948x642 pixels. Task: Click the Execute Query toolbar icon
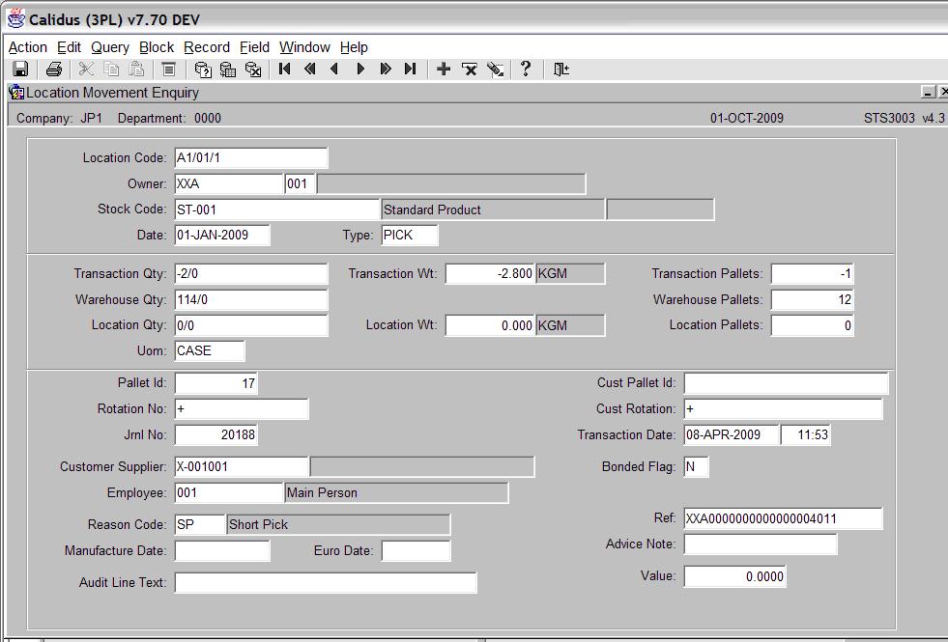[228, 70]
